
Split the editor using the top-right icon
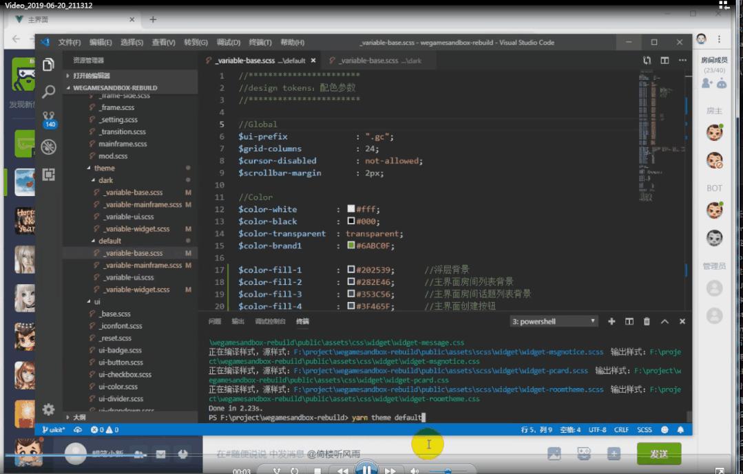(664, 61)
